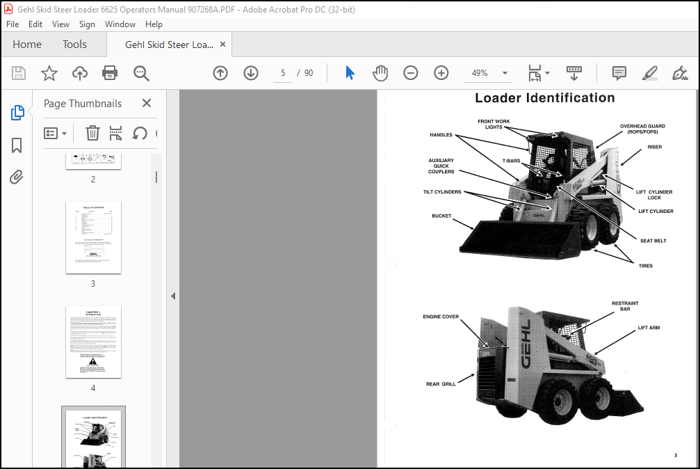This screenshot has width=700, height=469.
Task: Add a comment with the speech bubble icon
Action: click(619, 73)
